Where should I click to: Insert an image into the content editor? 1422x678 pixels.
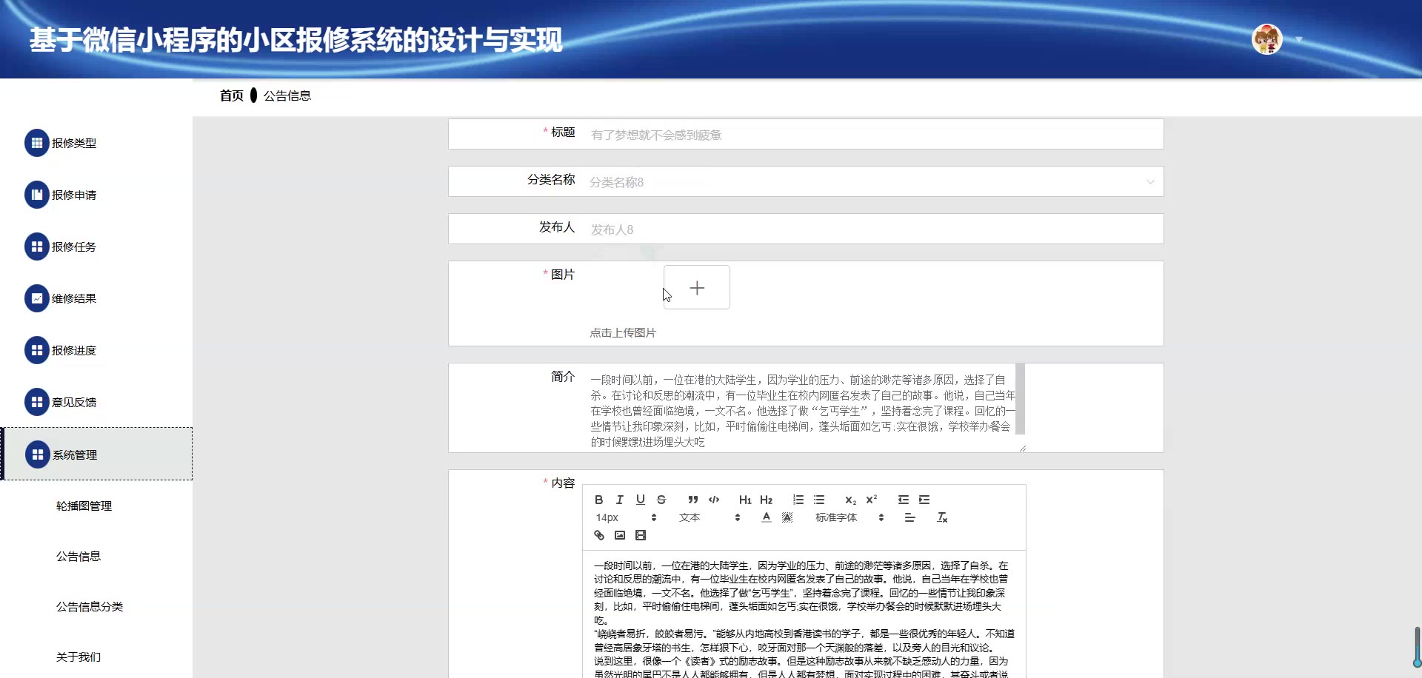tap(620, 535)
